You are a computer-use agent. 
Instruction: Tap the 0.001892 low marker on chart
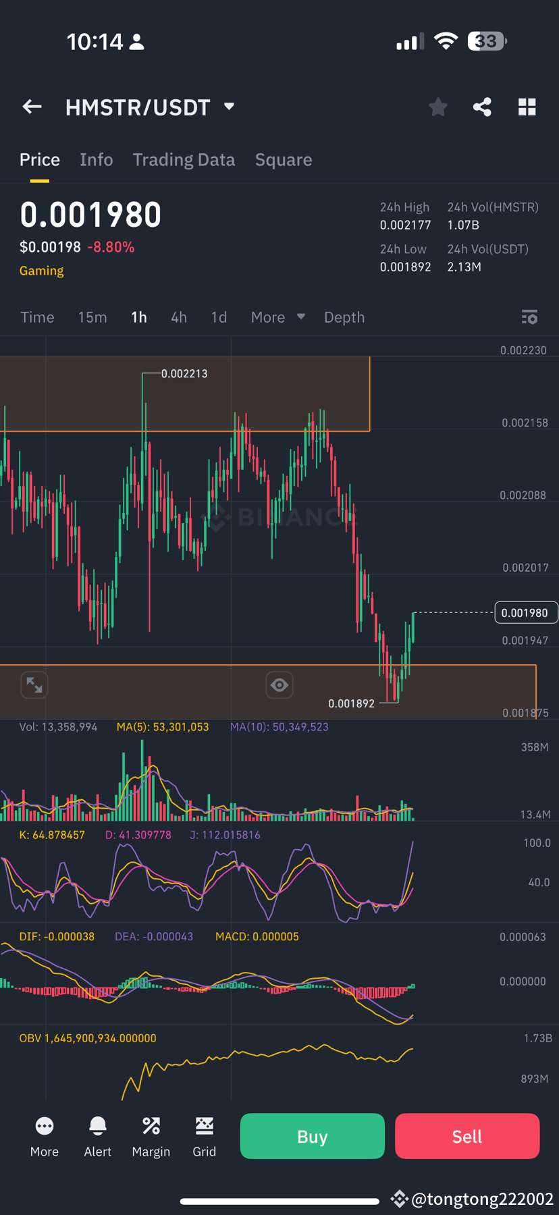[x=351, y=703]
